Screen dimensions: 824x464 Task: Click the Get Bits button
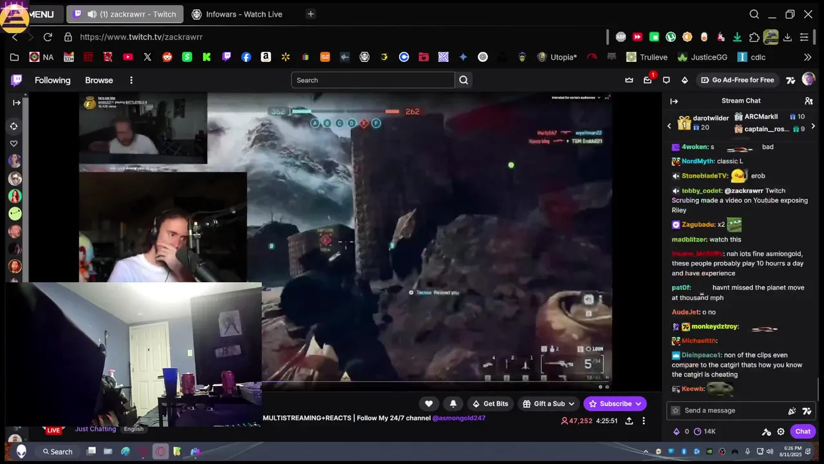pos(491,403)
